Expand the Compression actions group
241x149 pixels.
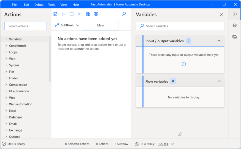point(6,85)
